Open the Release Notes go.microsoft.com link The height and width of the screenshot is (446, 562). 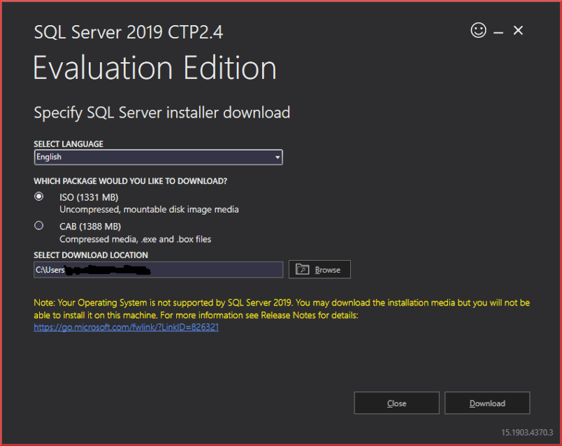coord(126,327)
